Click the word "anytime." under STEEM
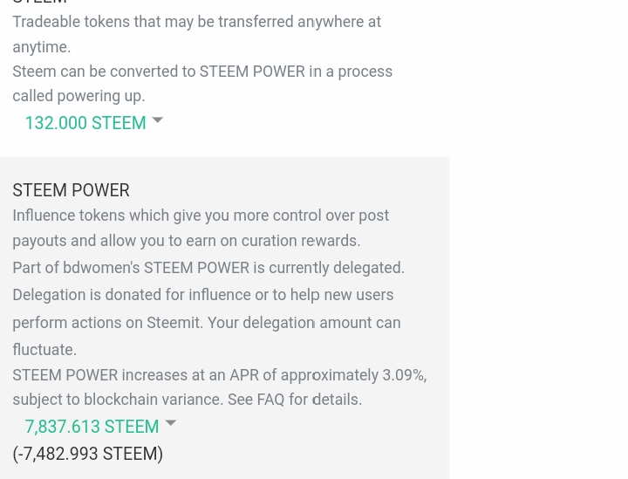Image resolution: width=628 pixels, height=479 pixels. [41, 47]
